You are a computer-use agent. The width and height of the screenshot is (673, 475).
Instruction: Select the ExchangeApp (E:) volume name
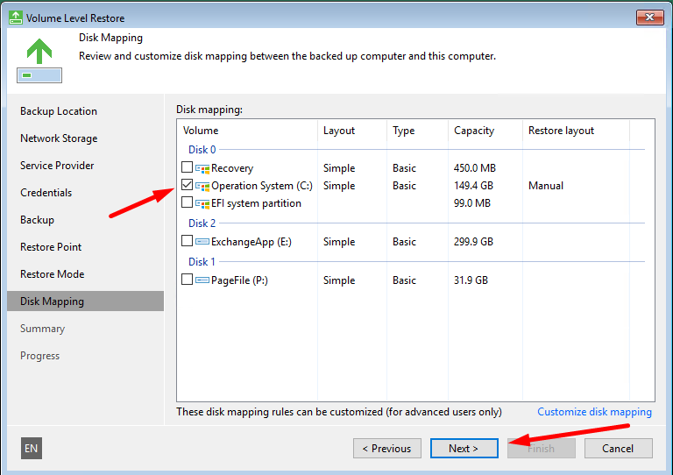251,242
